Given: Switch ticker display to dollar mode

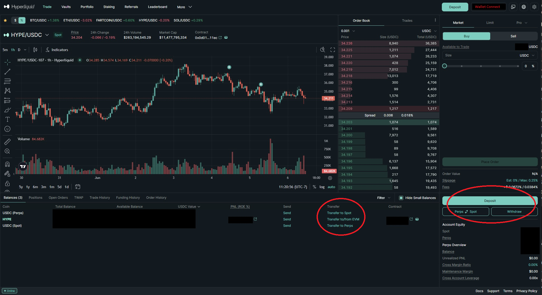Looking at the screenshot, I should 15,20.
